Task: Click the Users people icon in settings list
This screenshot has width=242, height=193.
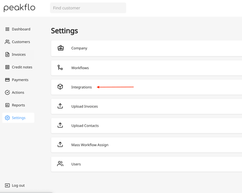Action: coord(60,163)
